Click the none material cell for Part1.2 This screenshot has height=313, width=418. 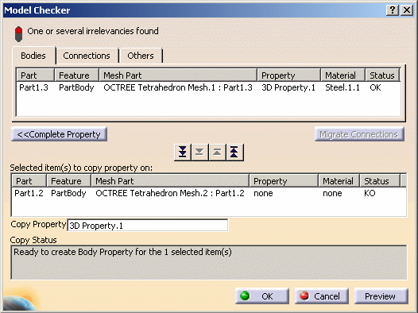[x=332, y=193]
